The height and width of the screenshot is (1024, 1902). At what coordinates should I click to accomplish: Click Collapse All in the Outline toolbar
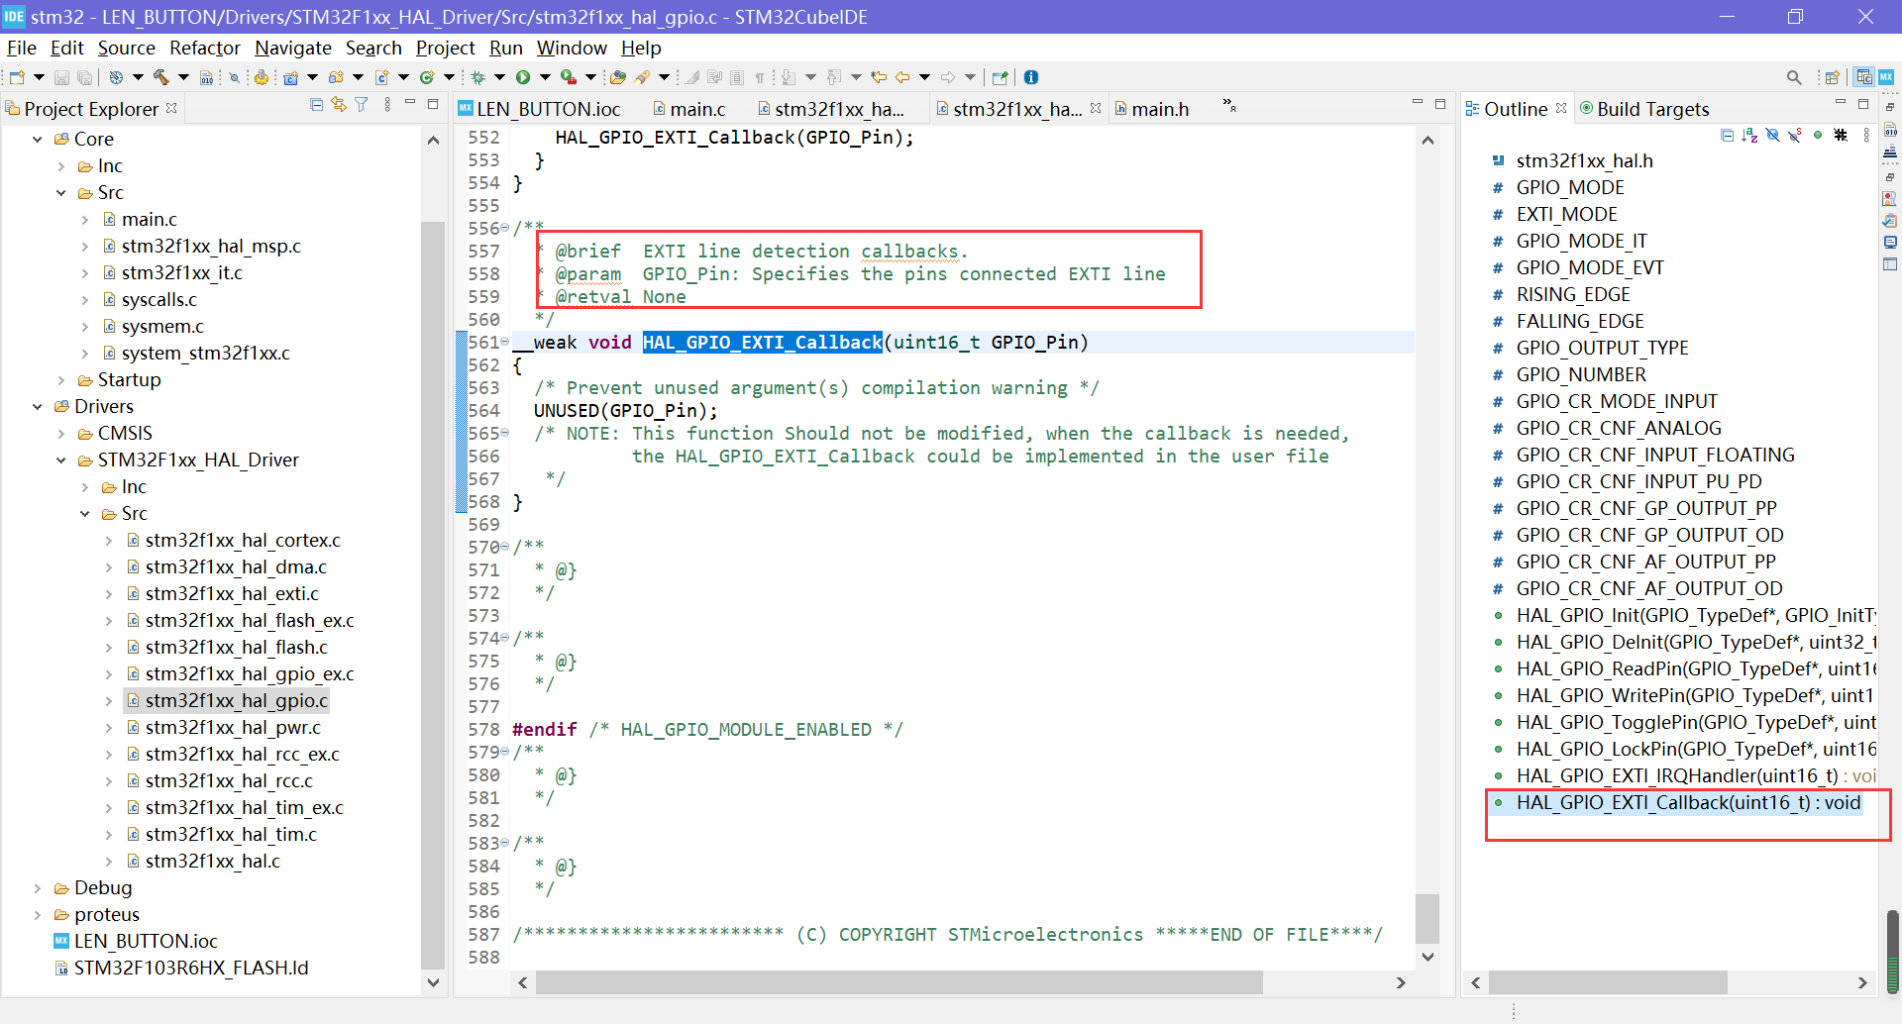1727,136
